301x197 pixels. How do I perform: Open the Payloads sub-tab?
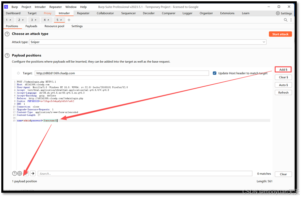coord(31,26)
